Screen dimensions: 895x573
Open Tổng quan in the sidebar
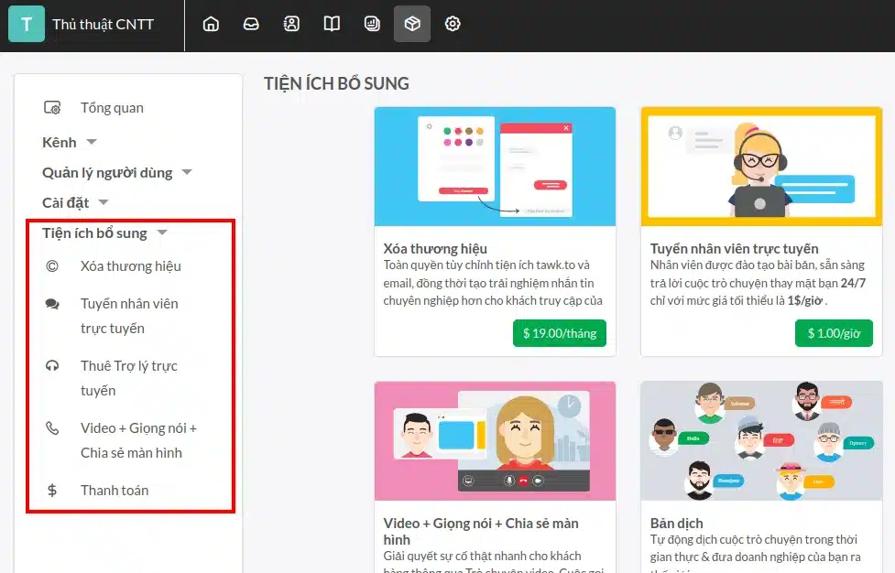(112, 108)
